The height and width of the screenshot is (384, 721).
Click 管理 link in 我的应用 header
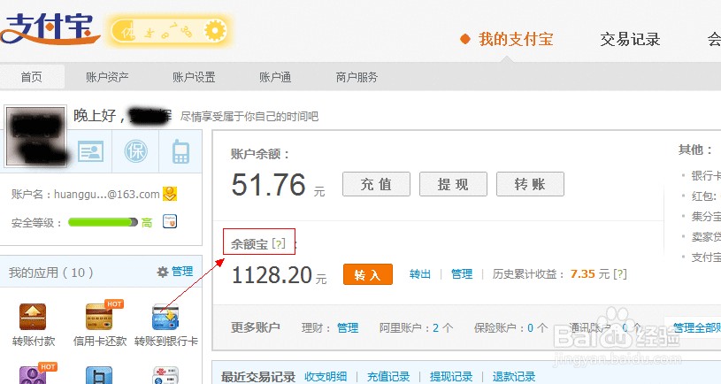click(x=182, y=272)
